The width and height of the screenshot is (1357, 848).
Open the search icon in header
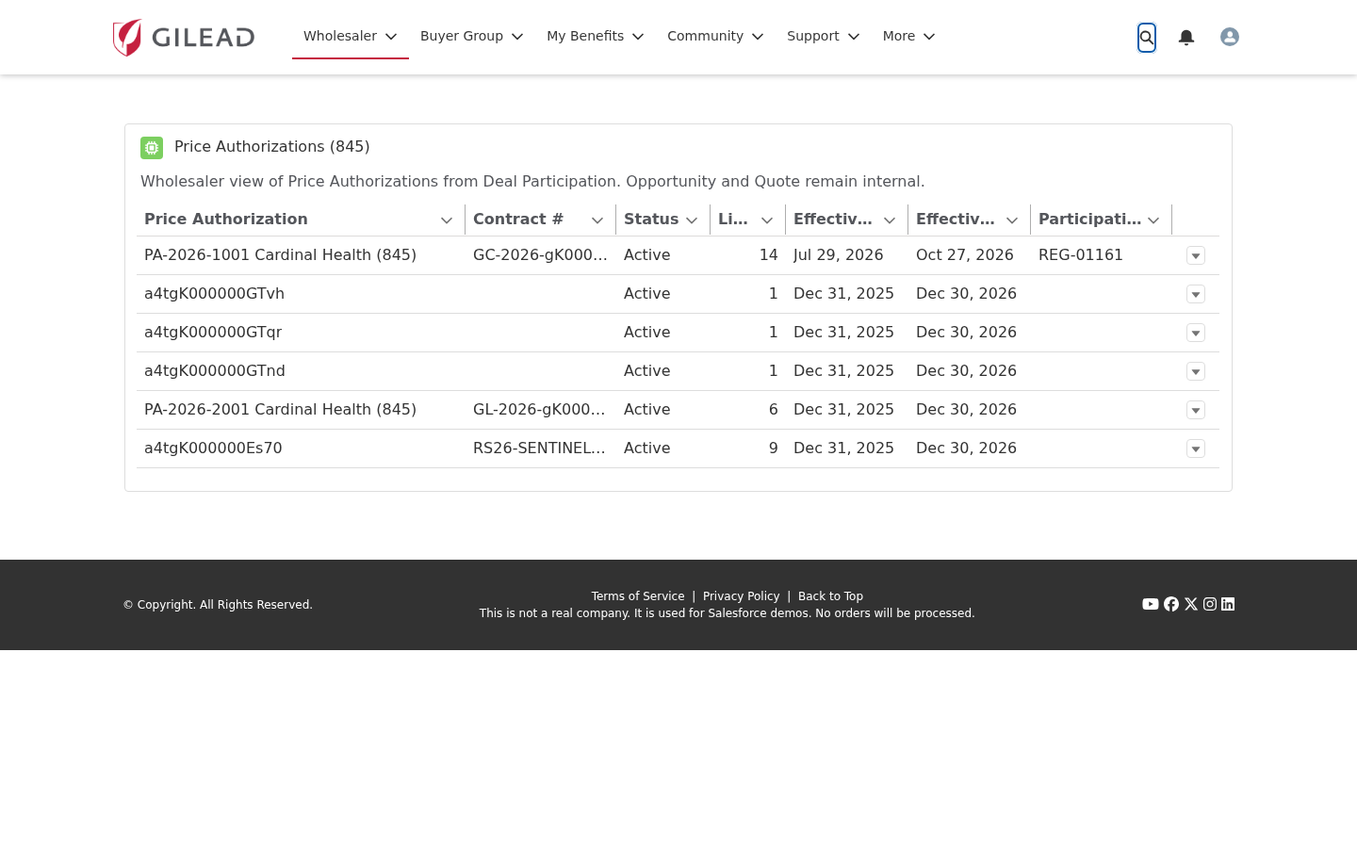coord(1147,38)
